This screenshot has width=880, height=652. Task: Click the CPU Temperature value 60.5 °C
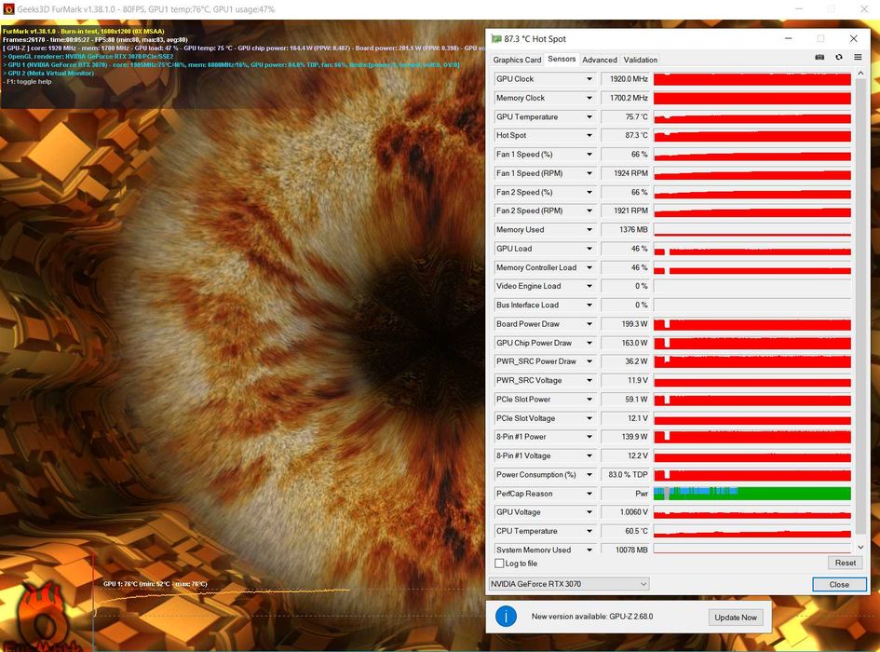[625, 531]
